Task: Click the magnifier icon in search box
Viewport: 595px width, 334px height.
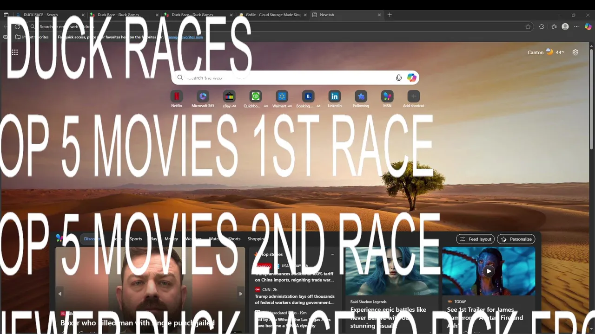Action: tap(180, 77)
